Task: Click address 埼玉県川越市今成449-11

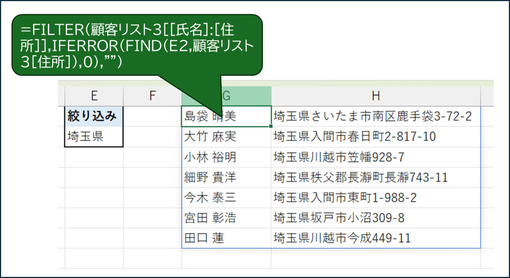Action: [x=376, y=238]
